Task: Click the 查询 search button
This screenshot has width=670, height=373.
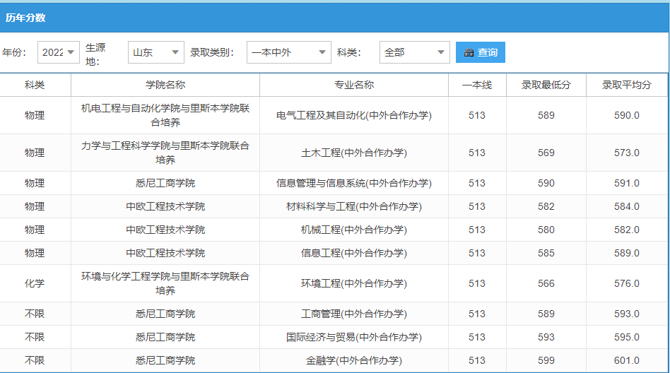Action: point(481,52)
